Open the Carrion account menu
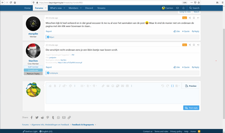 (167, 8)
